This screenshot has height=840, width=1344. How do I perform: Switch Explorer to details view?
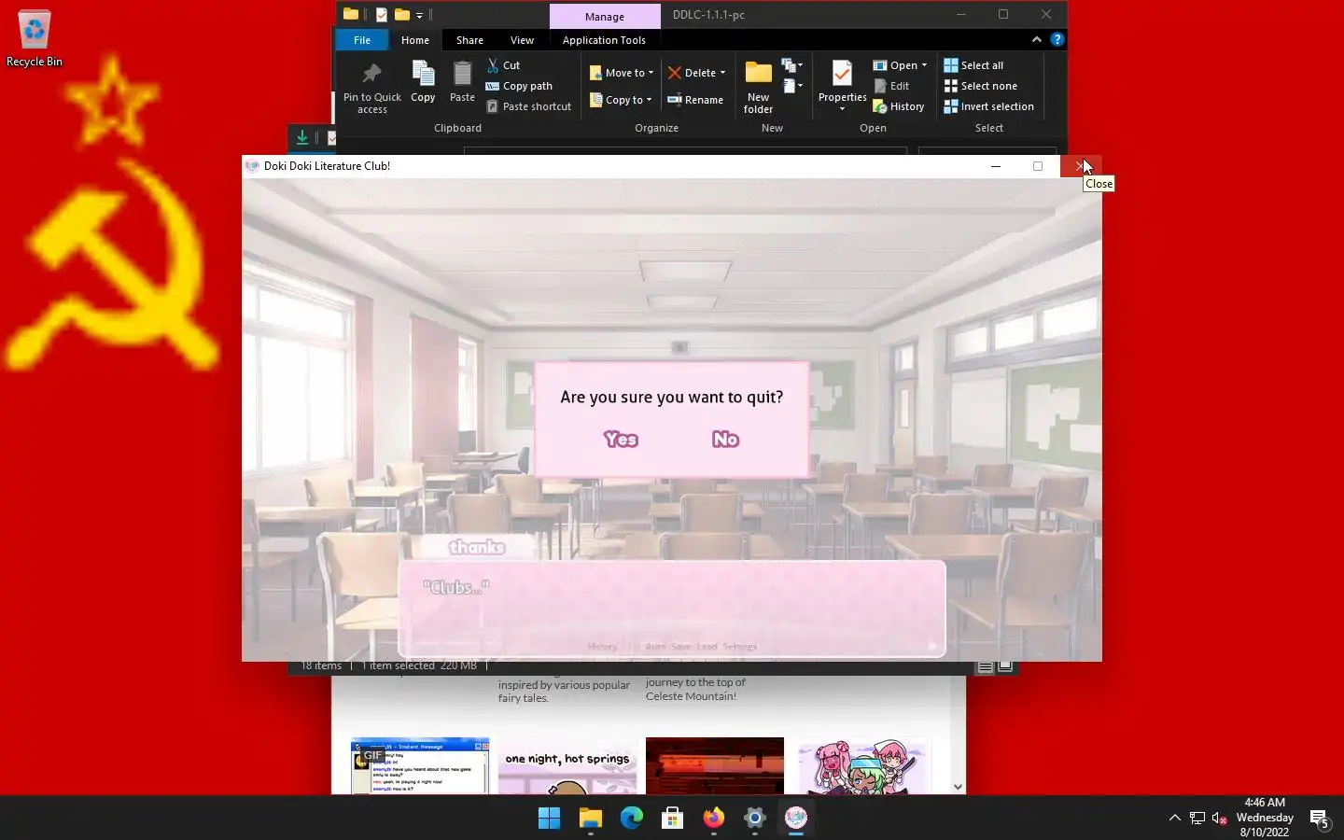985,666
